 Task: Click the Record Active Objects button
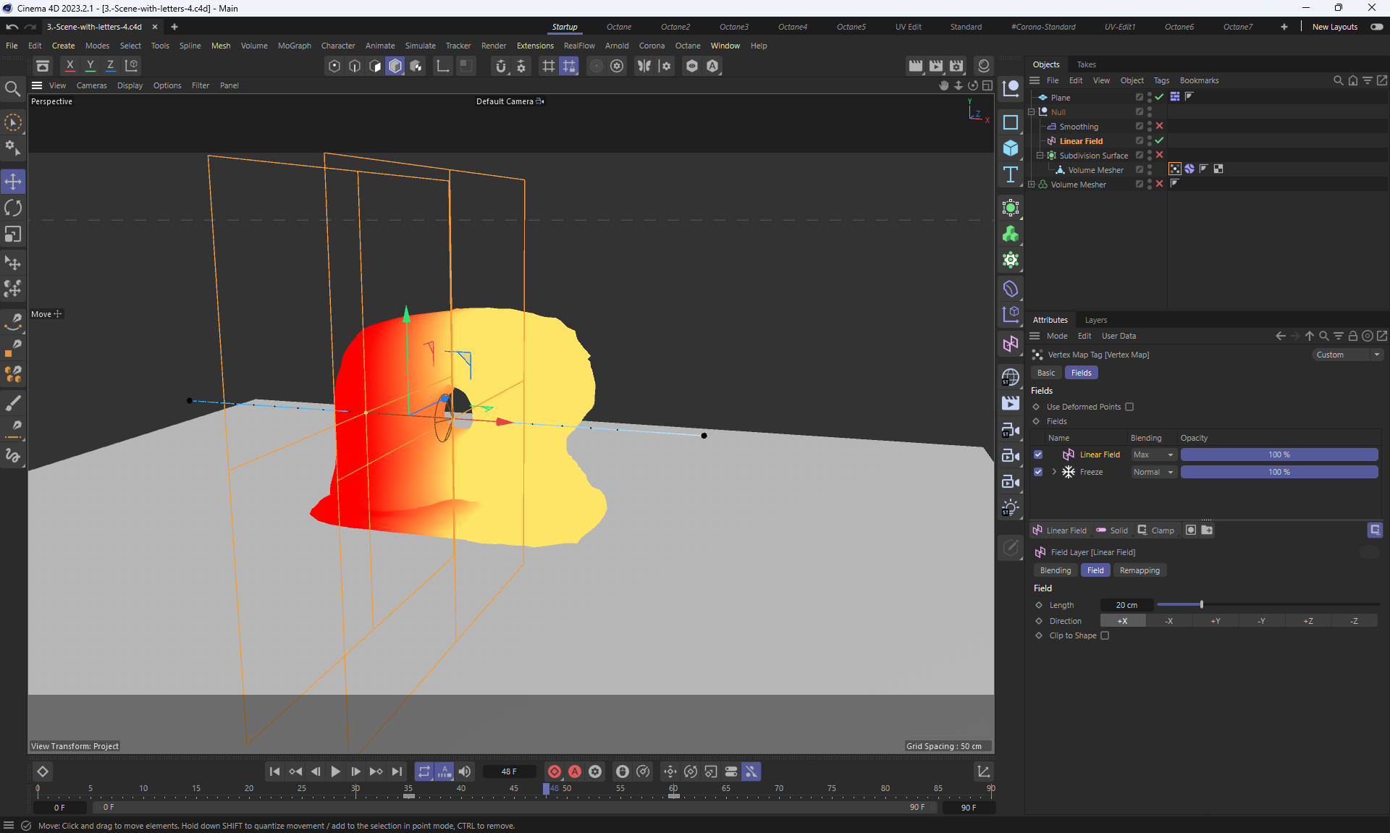tap(555, 771)
